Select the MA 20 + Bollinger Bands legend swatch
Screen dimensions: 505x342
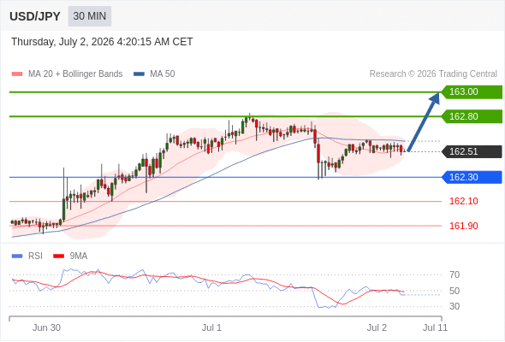17,74
